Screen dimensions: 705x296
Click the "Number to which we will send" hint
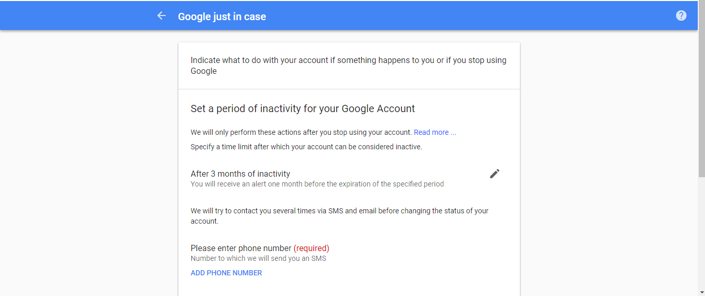[258, 258]
